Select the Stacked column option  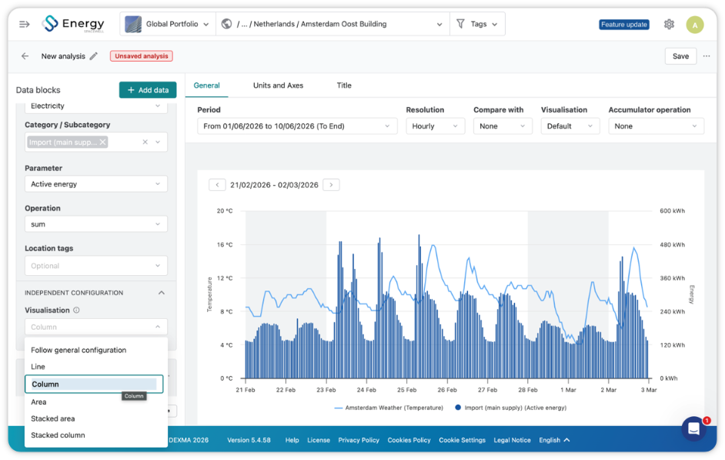[95, 435]
